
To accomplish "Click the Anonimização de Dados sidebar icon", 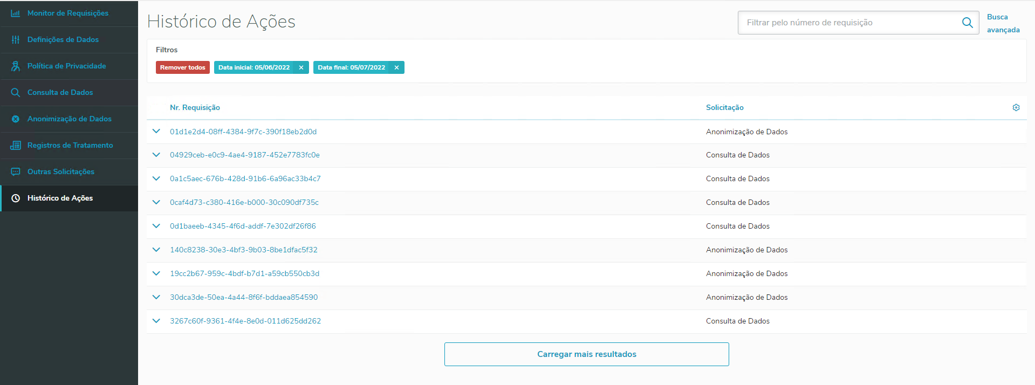I will (16, 119).
